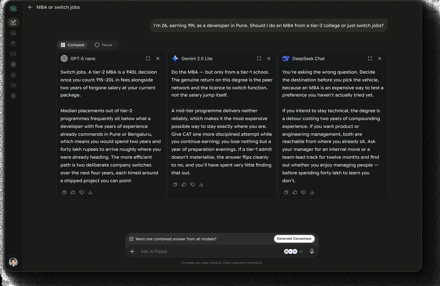Click the MBA or switch jobs chat title
This screenshot has width=440, height=286.
pyautogui.click(x=58, y=7)
